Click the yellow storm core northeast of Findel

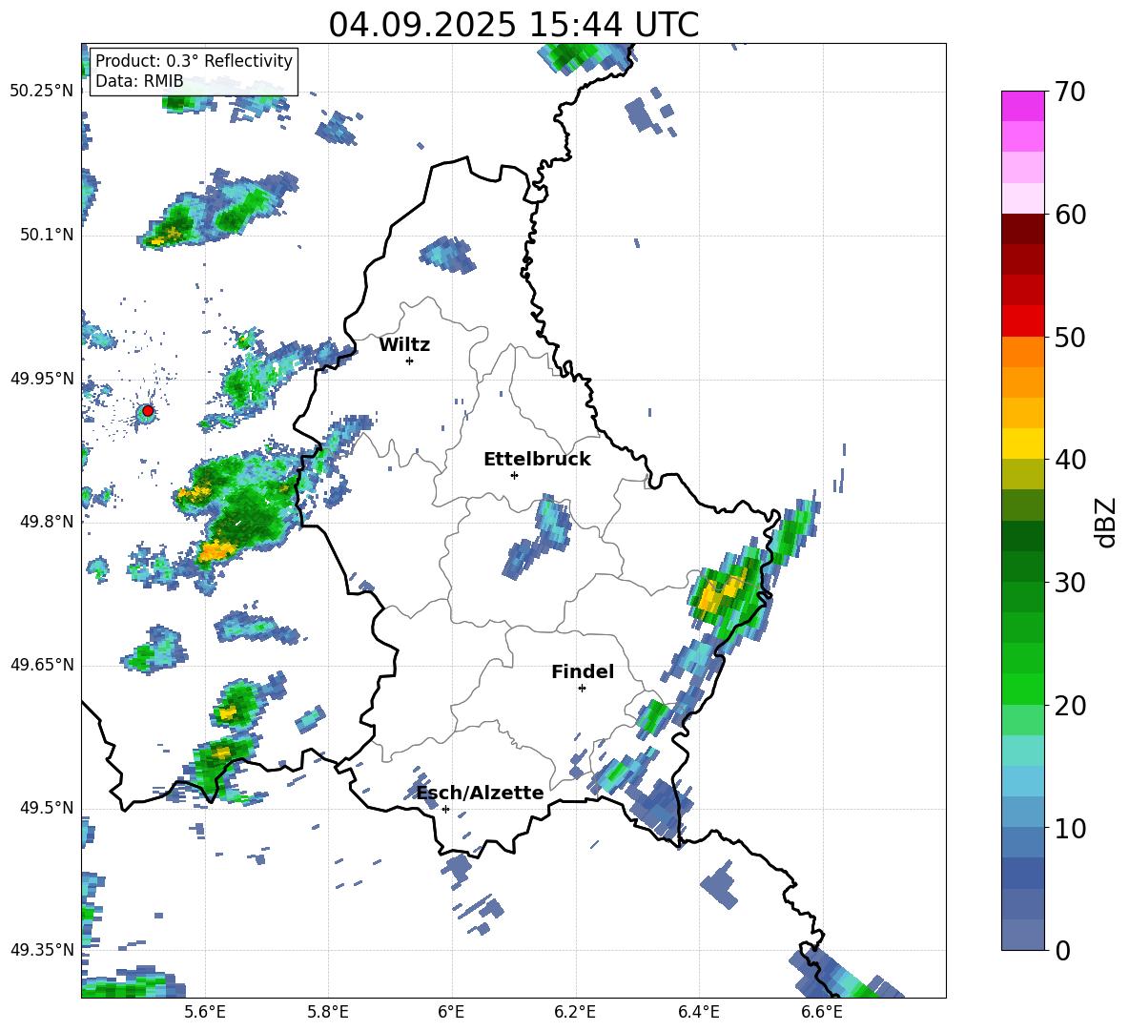pos(721,591)
